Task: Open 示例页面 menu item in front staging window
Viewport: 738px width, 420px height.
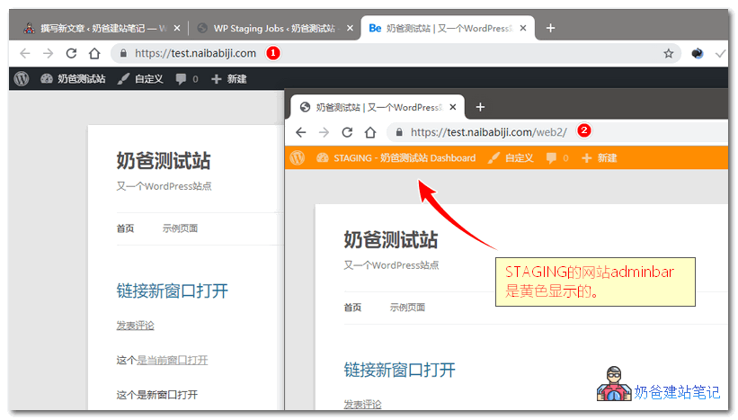Action: pos(407,308)
